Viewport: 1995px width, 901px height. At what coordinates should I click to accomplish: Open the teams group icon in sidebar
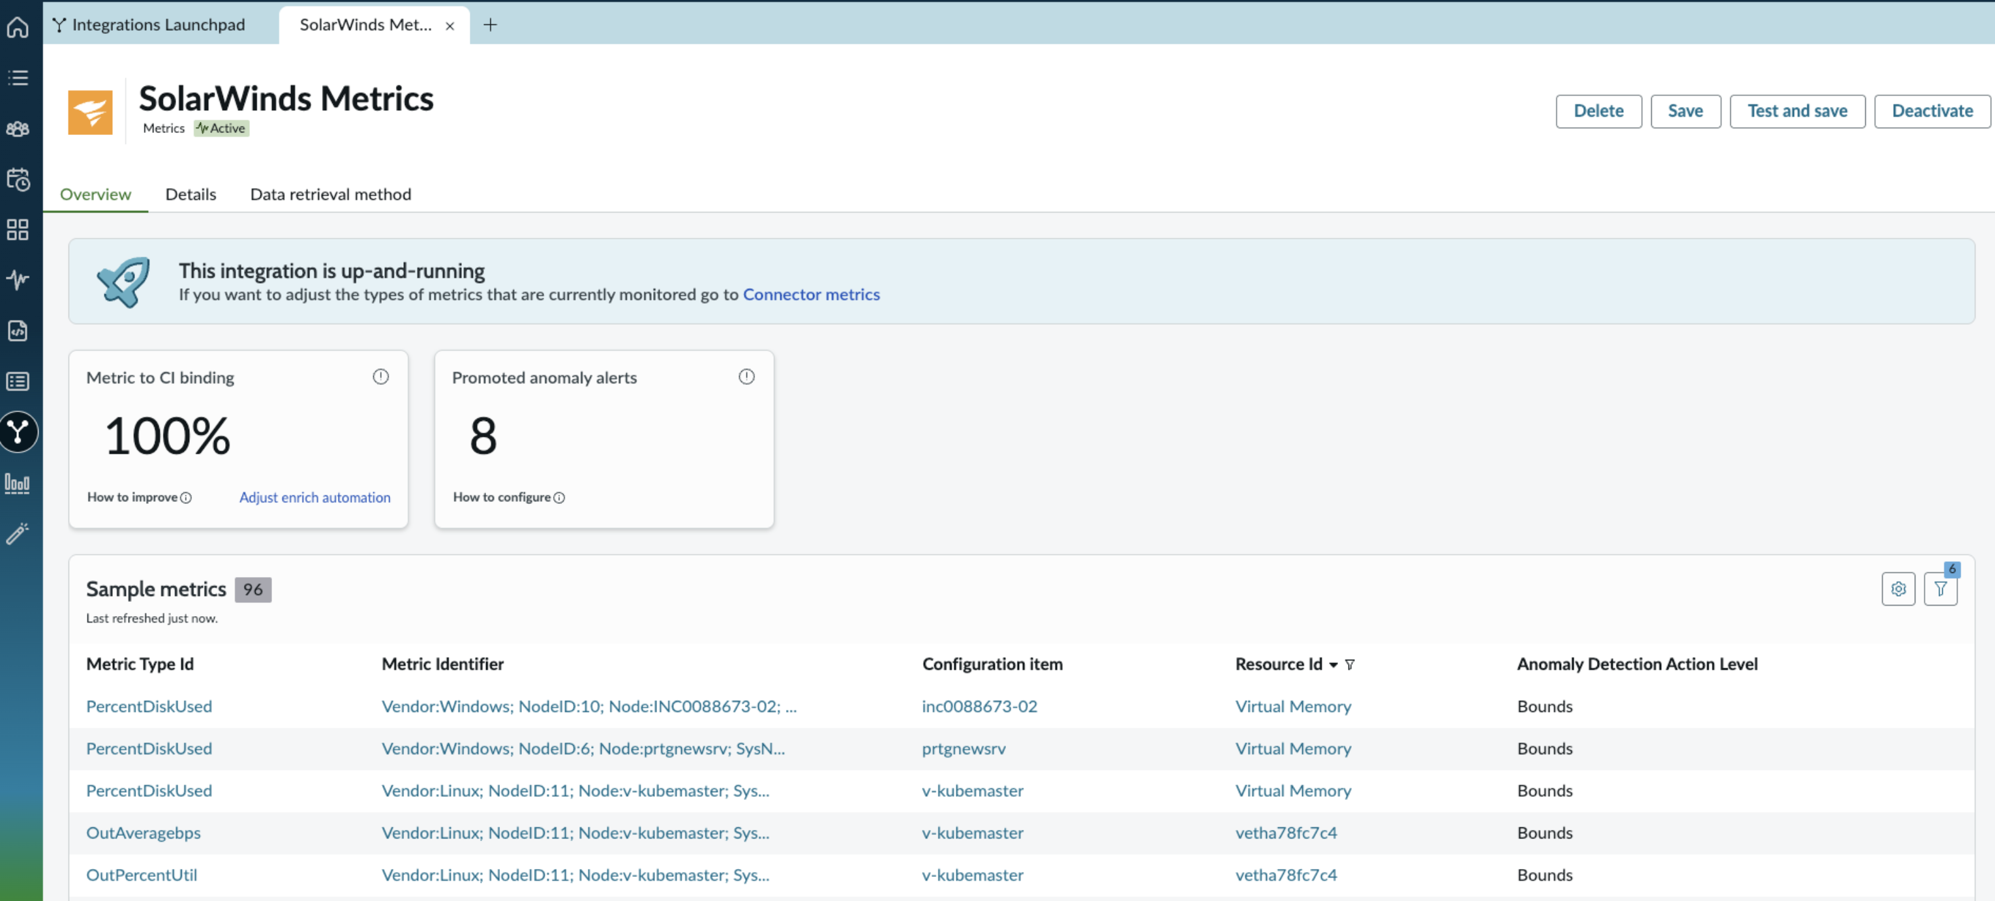(18, 128)
